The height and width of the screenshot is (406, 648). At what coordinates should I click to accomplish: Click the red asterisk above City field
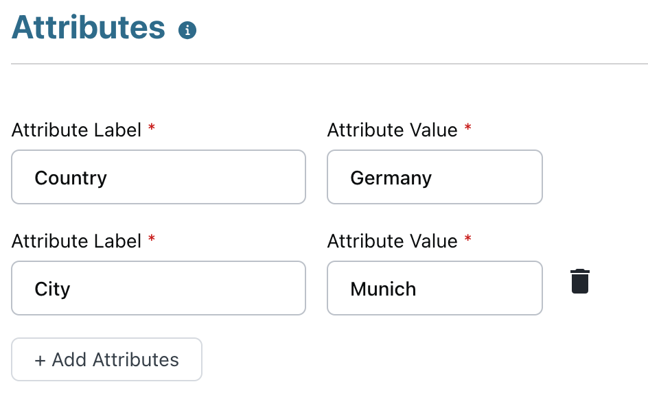(152, 239)
